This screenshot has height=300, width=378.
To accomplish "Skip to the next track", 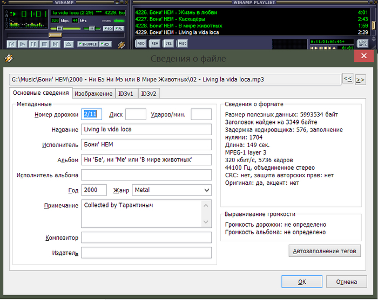I will (56, 44).
